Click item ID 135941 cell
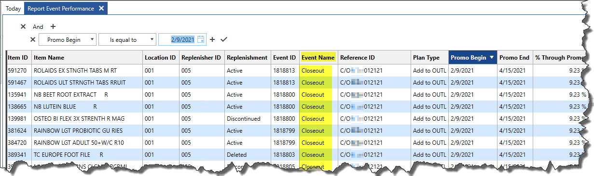This screenshot has height=176, width=594. point(18,95)
